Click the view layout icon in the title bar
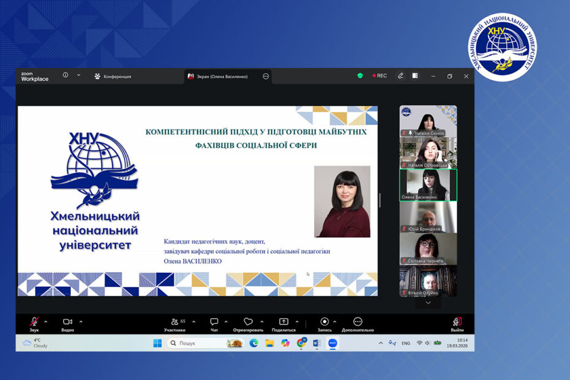The height and width of the screenshot is (380, 570). tap(415, 76)
